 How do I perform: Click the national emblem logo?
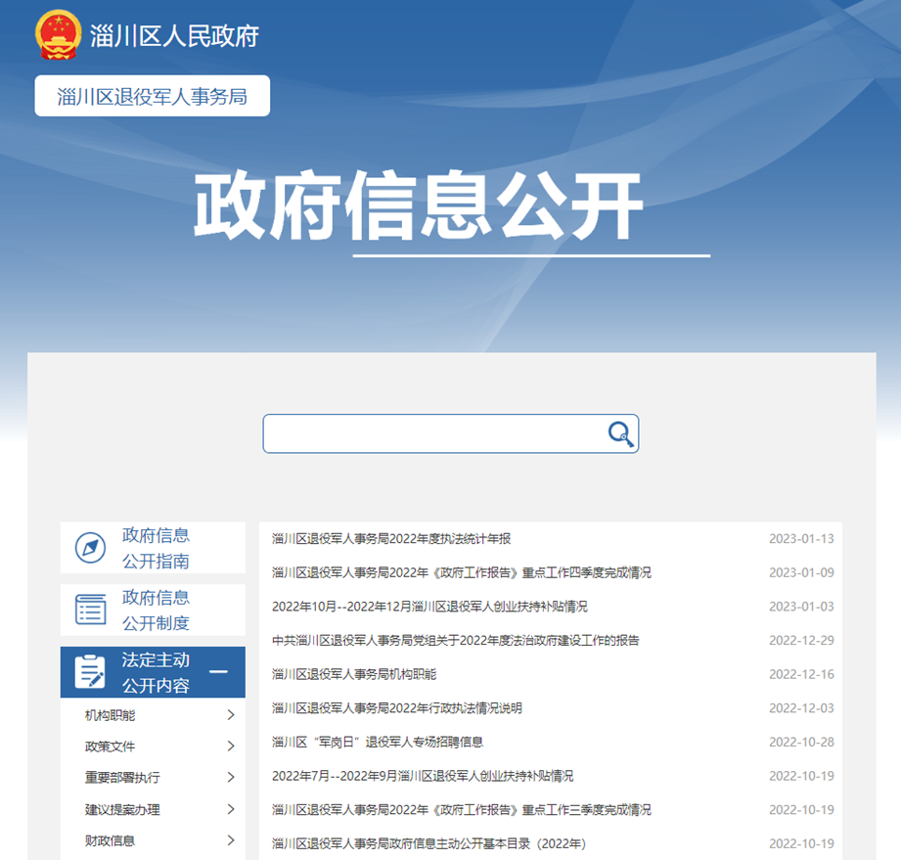pos(59,36)
